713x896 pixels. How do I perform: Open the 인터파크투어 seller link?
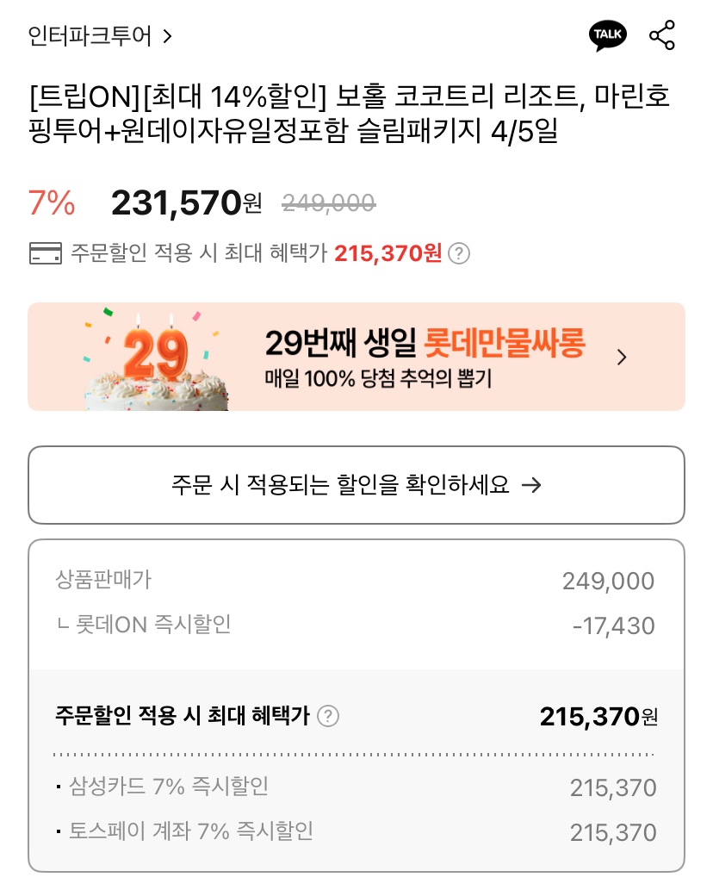90,36
